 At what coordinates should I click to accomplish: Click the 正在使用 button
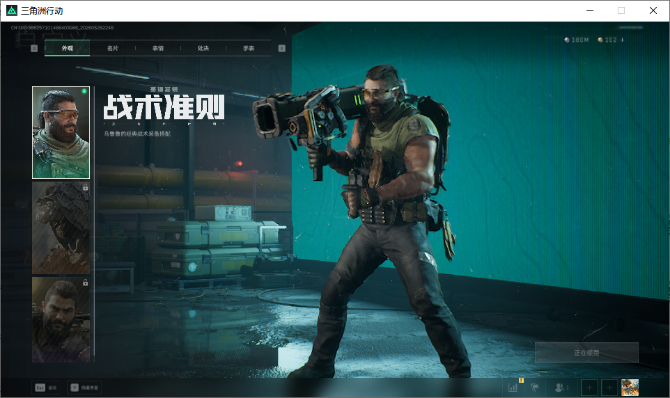[x=586, y=353]
